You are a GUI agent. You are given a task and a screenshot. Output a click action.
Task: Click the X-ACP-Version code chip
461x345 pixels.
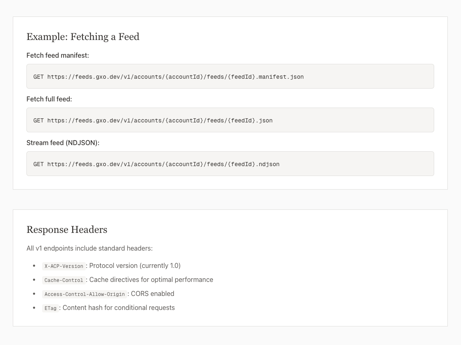click(64, 266)
